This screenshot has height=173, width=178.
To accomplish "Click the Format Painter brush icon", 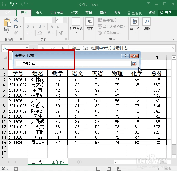I will tap(16, 33).
